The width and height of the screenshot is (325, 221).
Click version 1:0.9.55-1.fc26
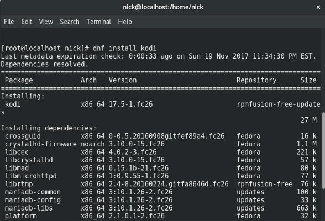click(x=139, y=176)
